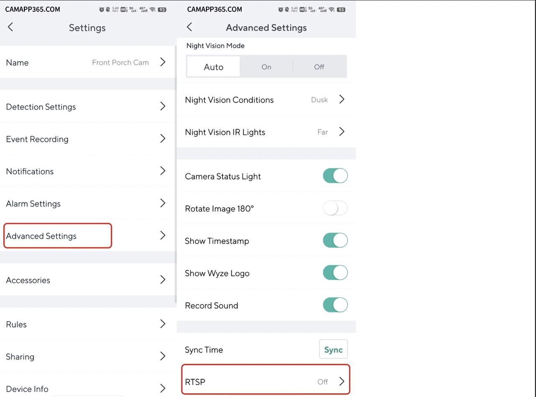The height and width of the screenshot is (397, 536).
Task: Open Detection Settings
Action: coord(87,106)
